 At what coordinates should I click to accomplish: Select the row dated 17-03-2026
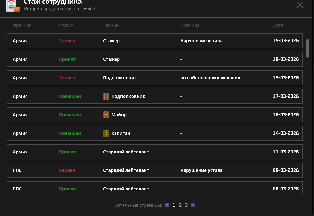point(154,96)
